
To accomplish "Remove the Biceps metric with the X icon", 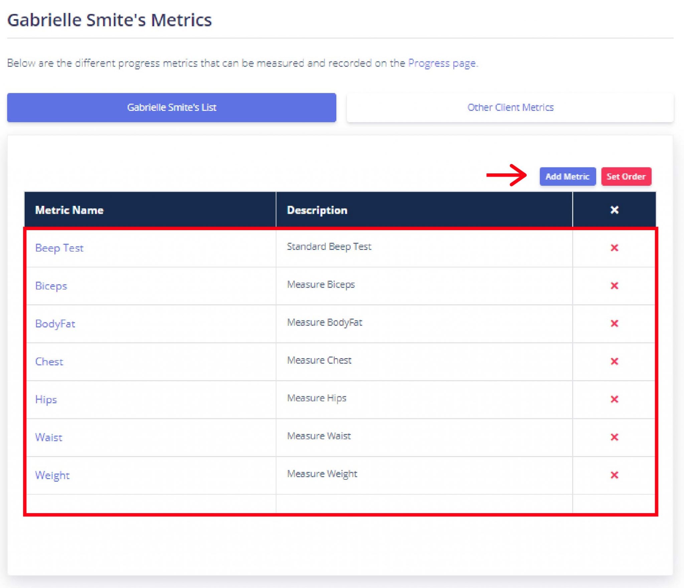I will point(614,286).
